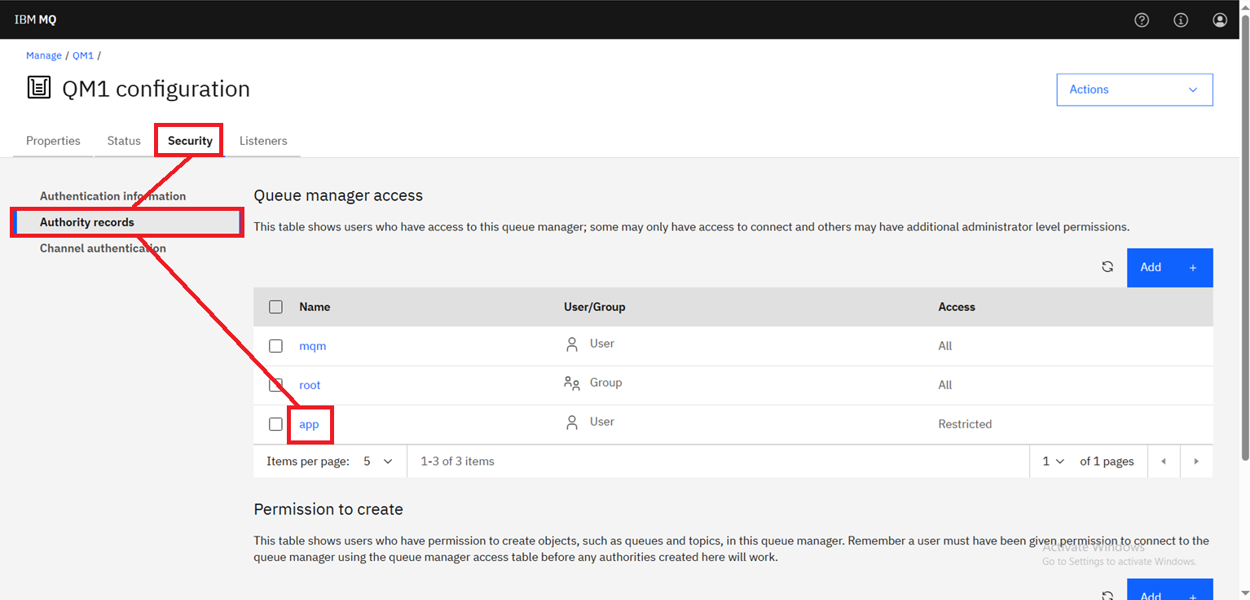Select the Security tab
Viewport: 1250px width, 600px height.
click(x=190, y=141)
